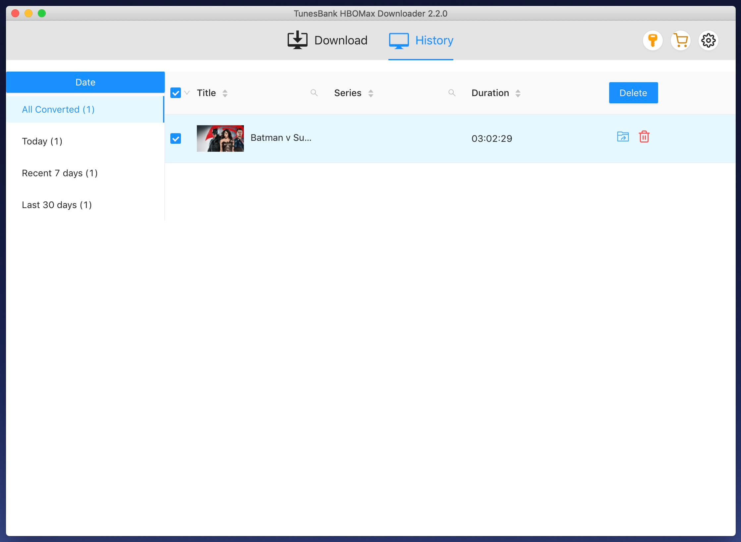Switch to the Download tab
The width and height of the screenshot is (741, 542).
click(327, 40)
